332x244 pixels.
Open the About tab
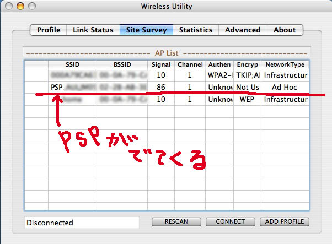285,30
